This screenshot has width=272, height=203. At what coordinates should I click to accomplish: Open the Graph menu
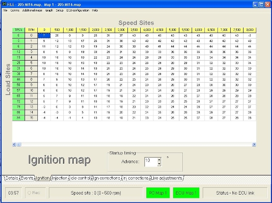pyautogui.click(x=49, y=10)
